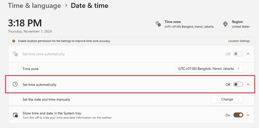The image size is (259, 128).
Task: Toggle Set time zone automatically switch
Action: pos(238,54)
